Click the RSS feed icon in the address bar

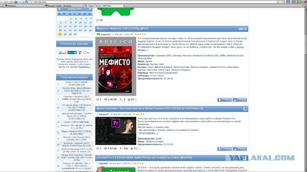pos(278,2)
